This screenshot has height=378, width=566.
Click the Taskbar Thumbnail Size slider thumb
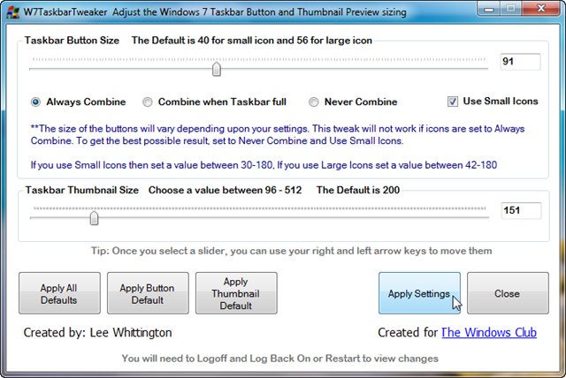pos(94,217)
